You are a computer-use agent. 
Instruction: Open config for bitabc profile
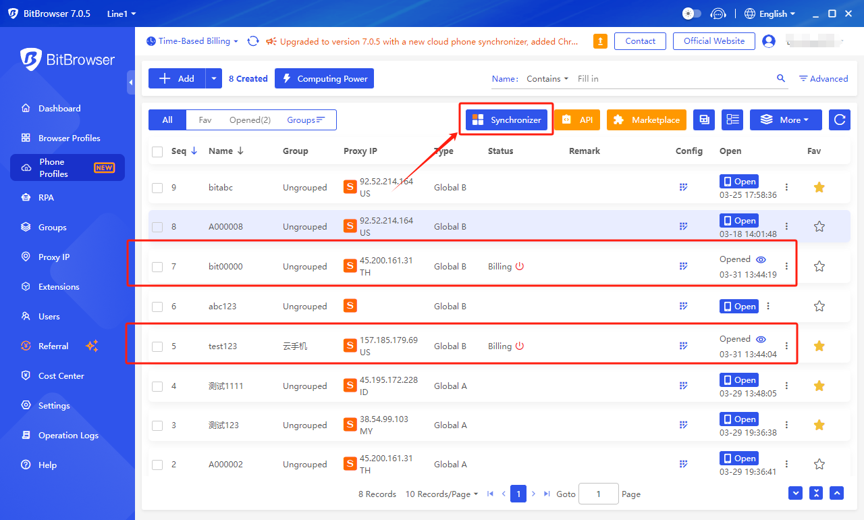683,187
